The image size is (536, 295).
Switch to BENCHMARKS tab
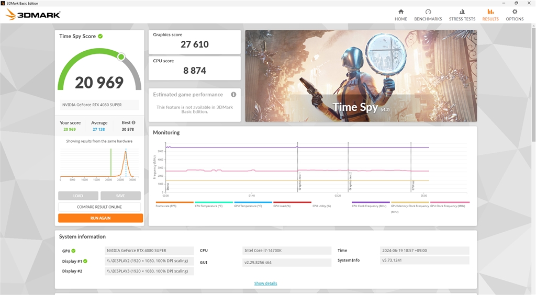tap(428, 15)
